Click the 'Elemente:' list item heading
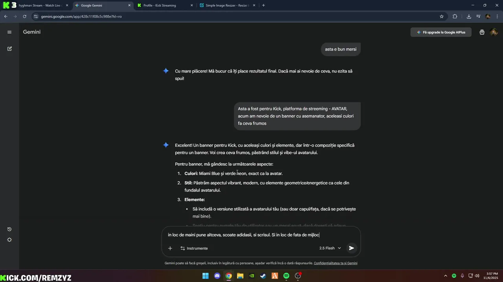This screenshot has height=282, width=503. 195,200
